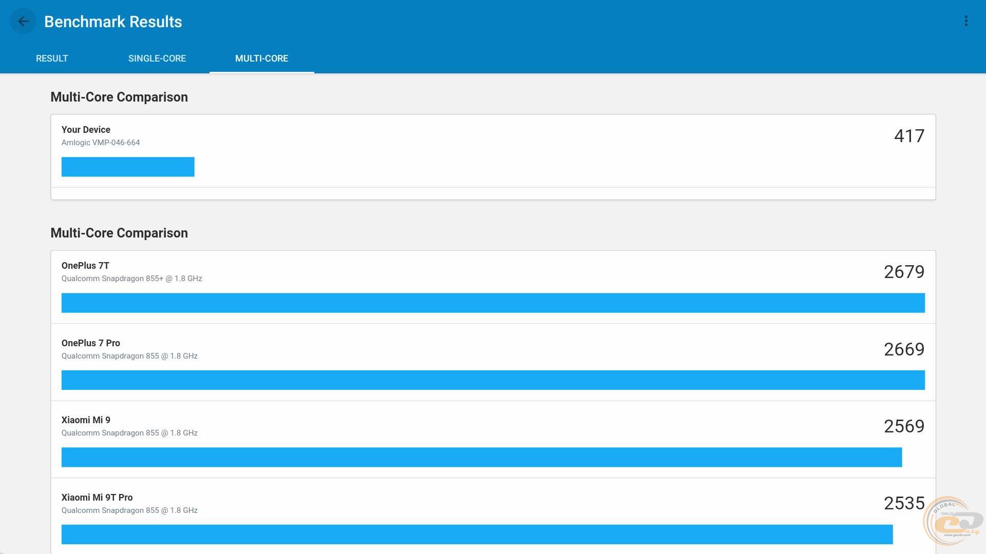This screenshot has width=986, height=554.
Task: Click the Your Device score bar
Action: point(128,167)
